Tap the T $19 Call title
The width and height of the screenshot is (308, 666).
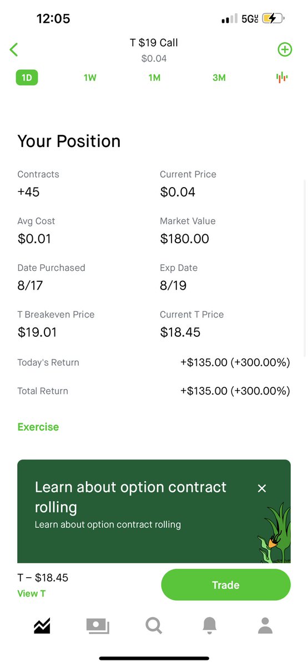click(154, 43)
